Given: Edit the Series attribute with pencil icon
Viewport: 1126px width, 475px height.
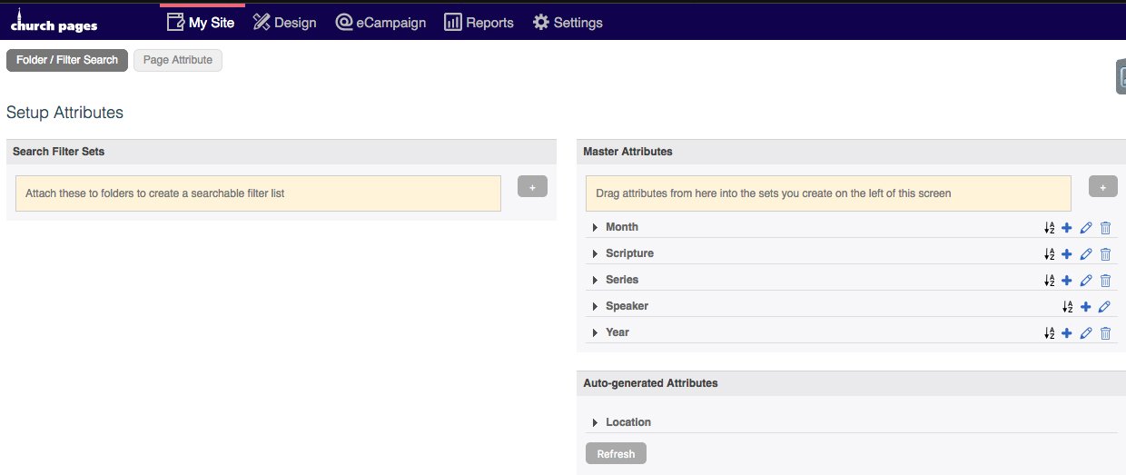Looking at the screenshot, I should point(1086,281).
